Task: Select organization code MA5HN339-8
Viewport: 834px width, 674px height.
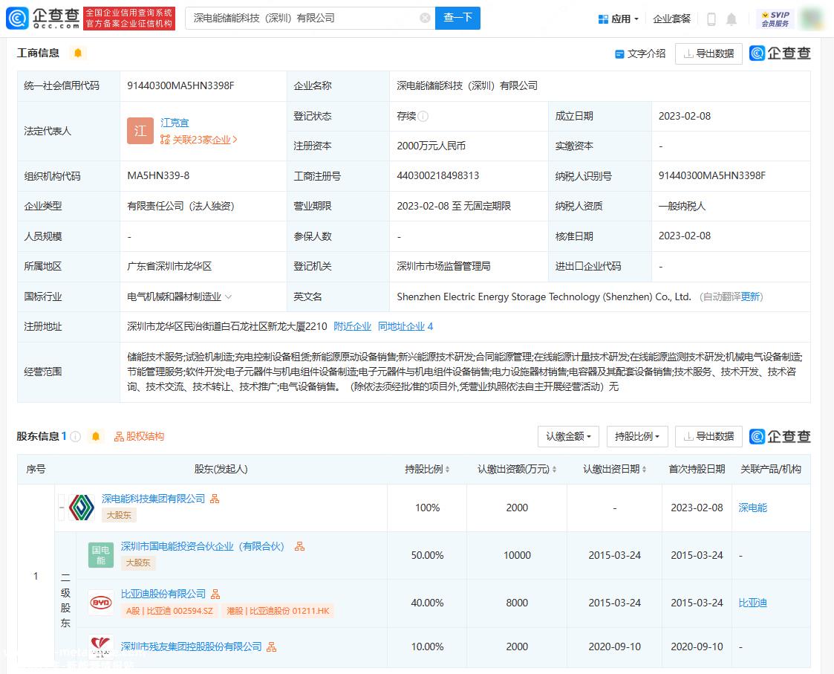Action: pos(158,175)
